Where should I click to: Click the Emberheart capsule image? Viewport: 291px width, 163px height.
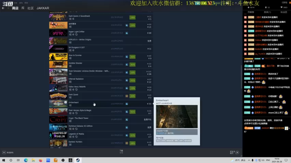[x=58, y=104]
